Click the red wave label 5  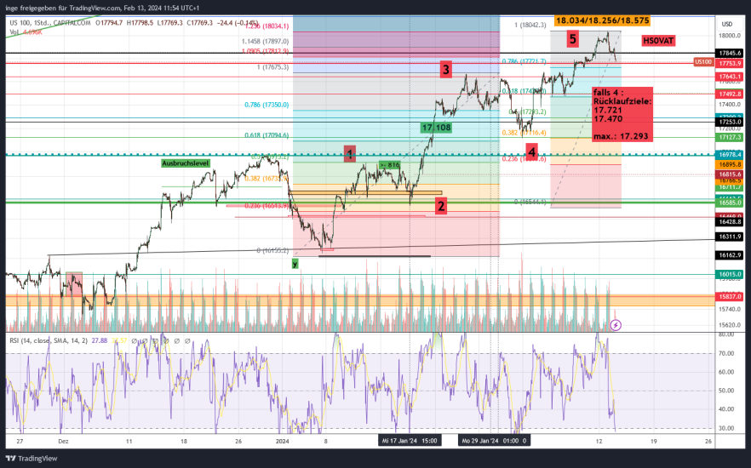click(573, 38)
